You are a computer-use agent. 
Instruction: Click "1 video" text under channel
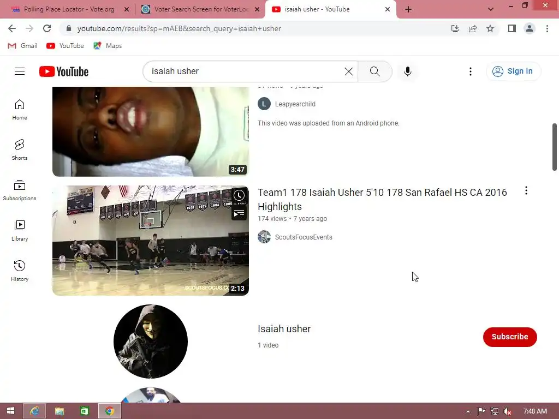pos(268,345)
